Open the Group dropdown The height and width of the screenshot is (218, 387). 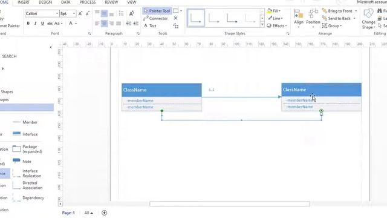coord(332,25)
